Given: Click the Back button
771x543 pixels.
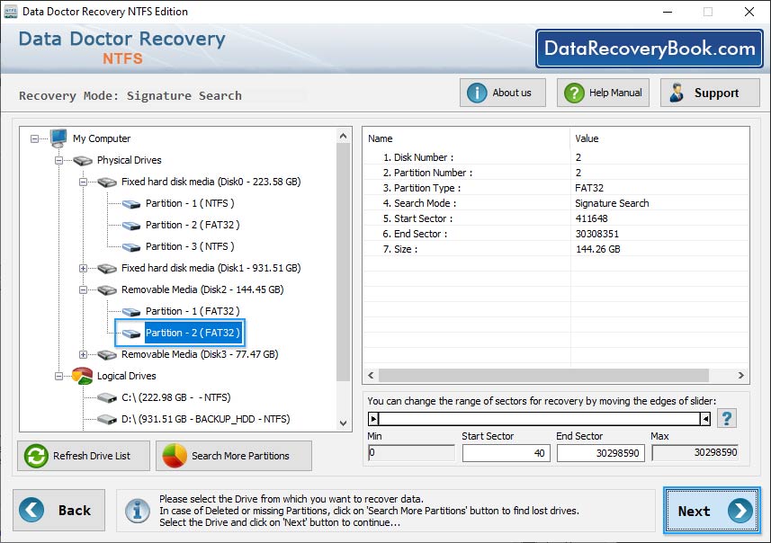Looking at the screenshot, I should tap(59, 510).
